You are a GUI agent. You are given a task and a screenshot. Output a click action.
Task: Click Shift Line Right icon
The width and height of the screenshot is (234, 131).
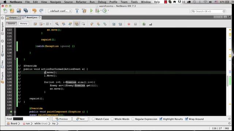pos(120,24)
